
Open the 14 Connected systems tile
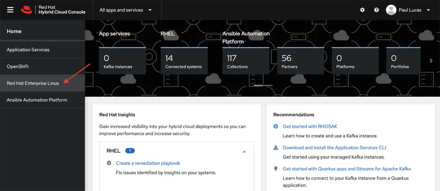(184, 61)
